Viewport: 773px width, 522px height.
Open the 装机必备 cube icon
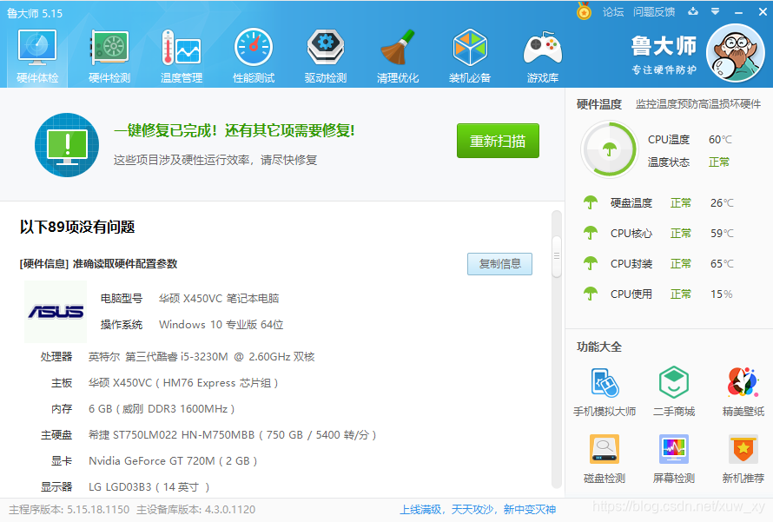click(x=470, y=56)
